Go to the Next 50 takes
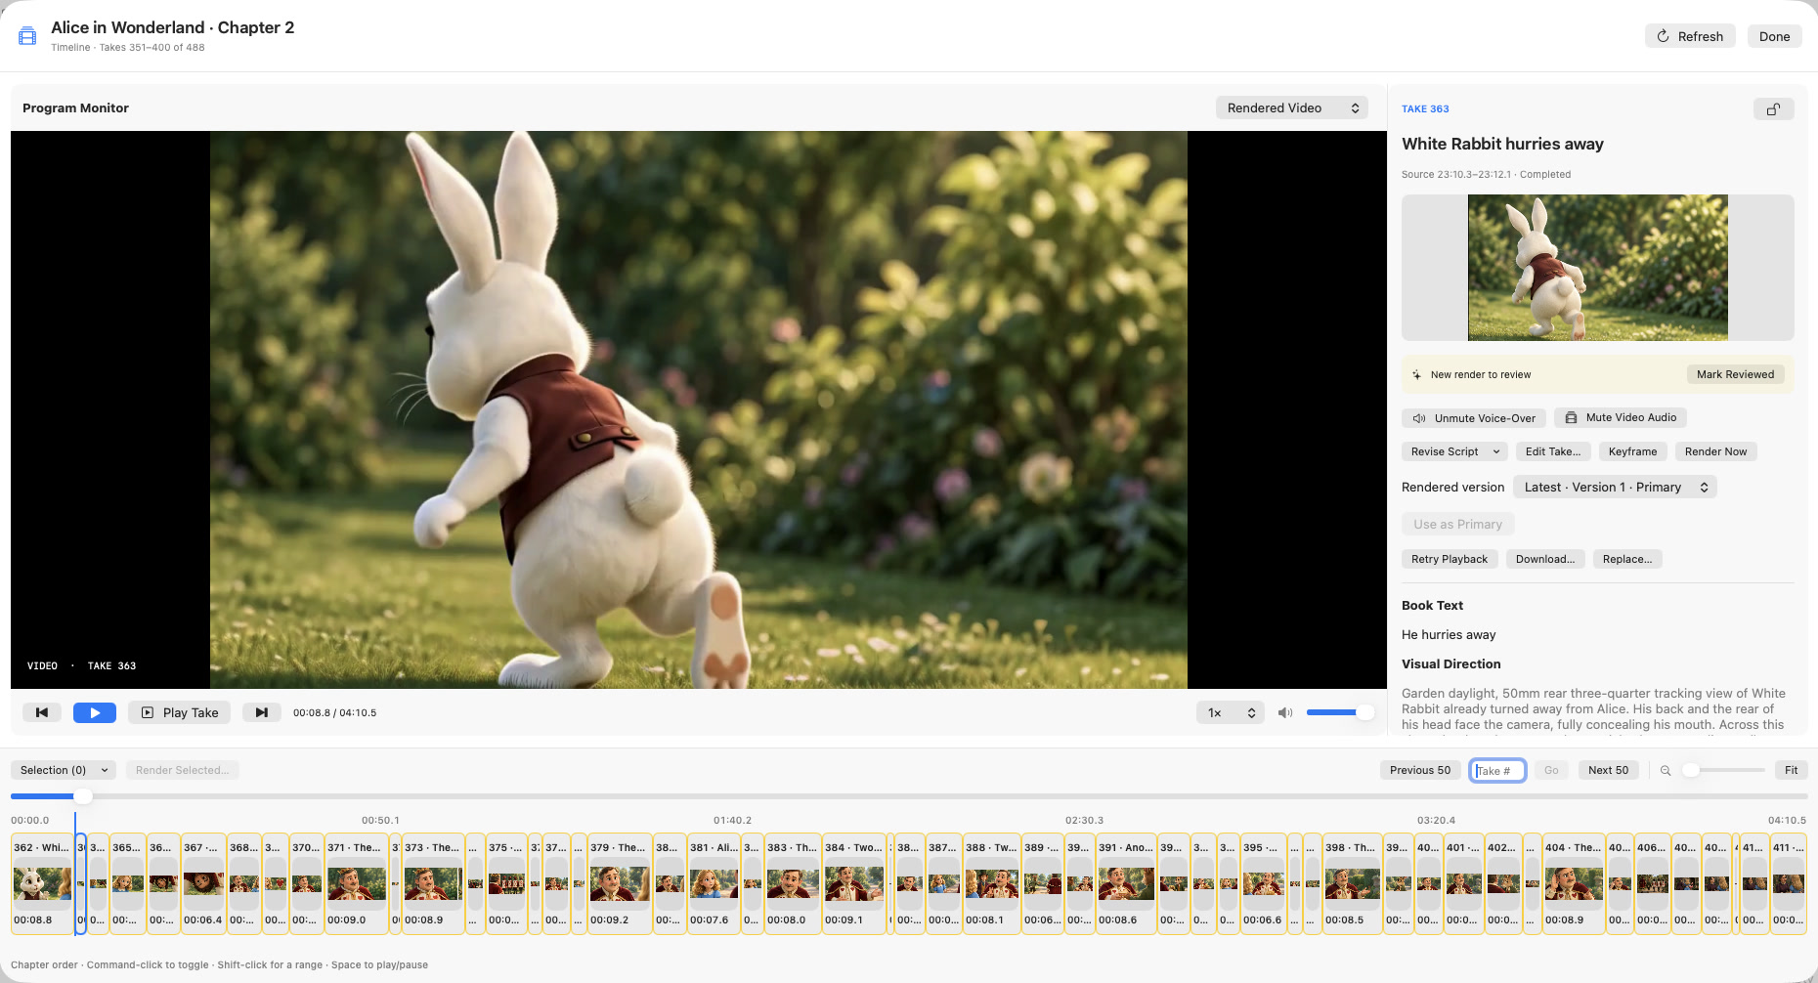Viewport: 1818px width, 983px height. (1608, 771)
